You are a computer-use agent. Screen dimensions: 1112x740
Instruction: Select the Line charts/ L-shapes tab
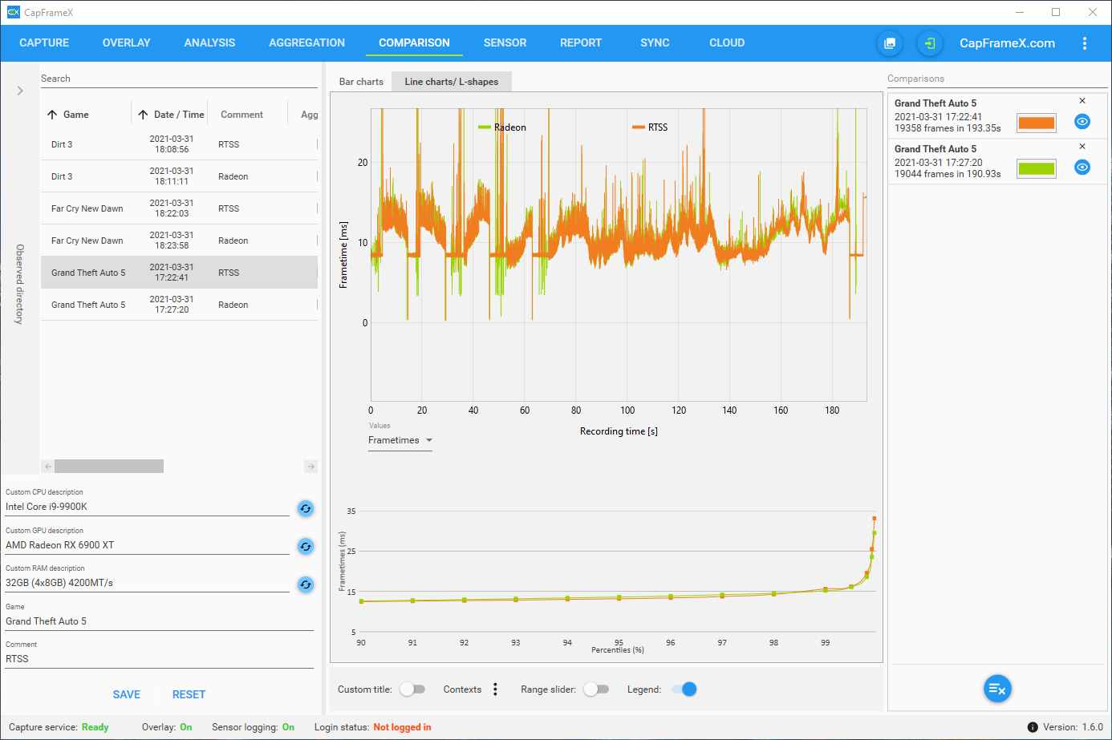[x=452, y=82]
